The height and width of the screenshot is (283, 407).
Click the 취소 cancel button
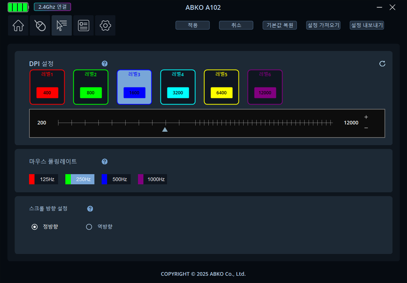pos(236,25)
